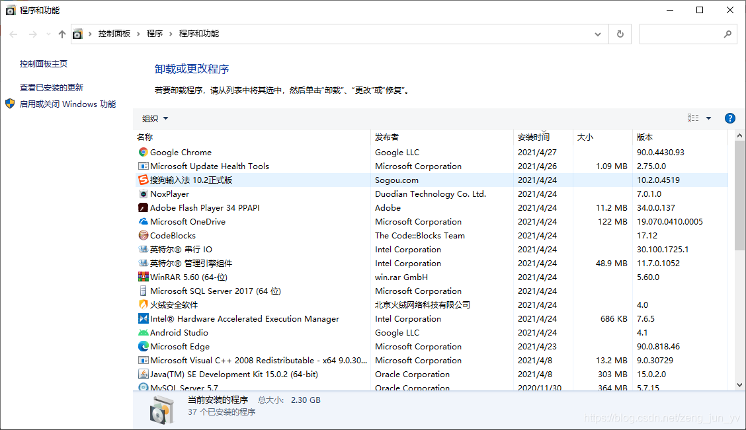Click the Intel HAXM program icon
Screen dimensions: 746x430
[144, 318]
